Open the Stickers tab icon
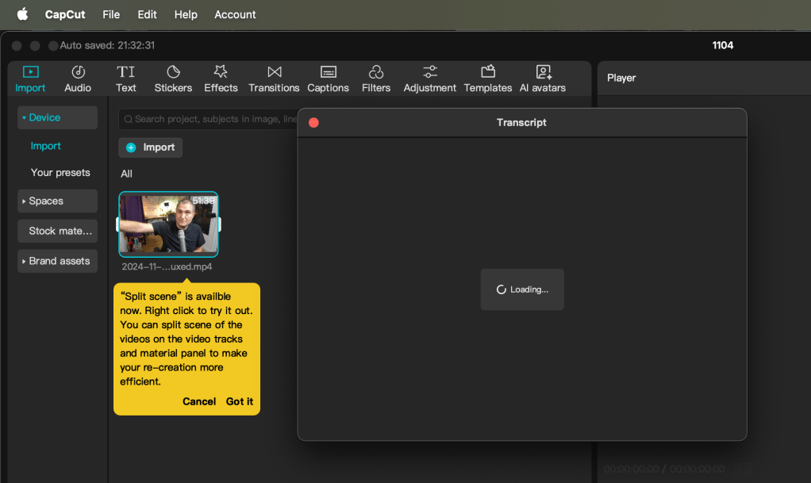This screenshot has width=811, height=483. [x=173, y=71]
